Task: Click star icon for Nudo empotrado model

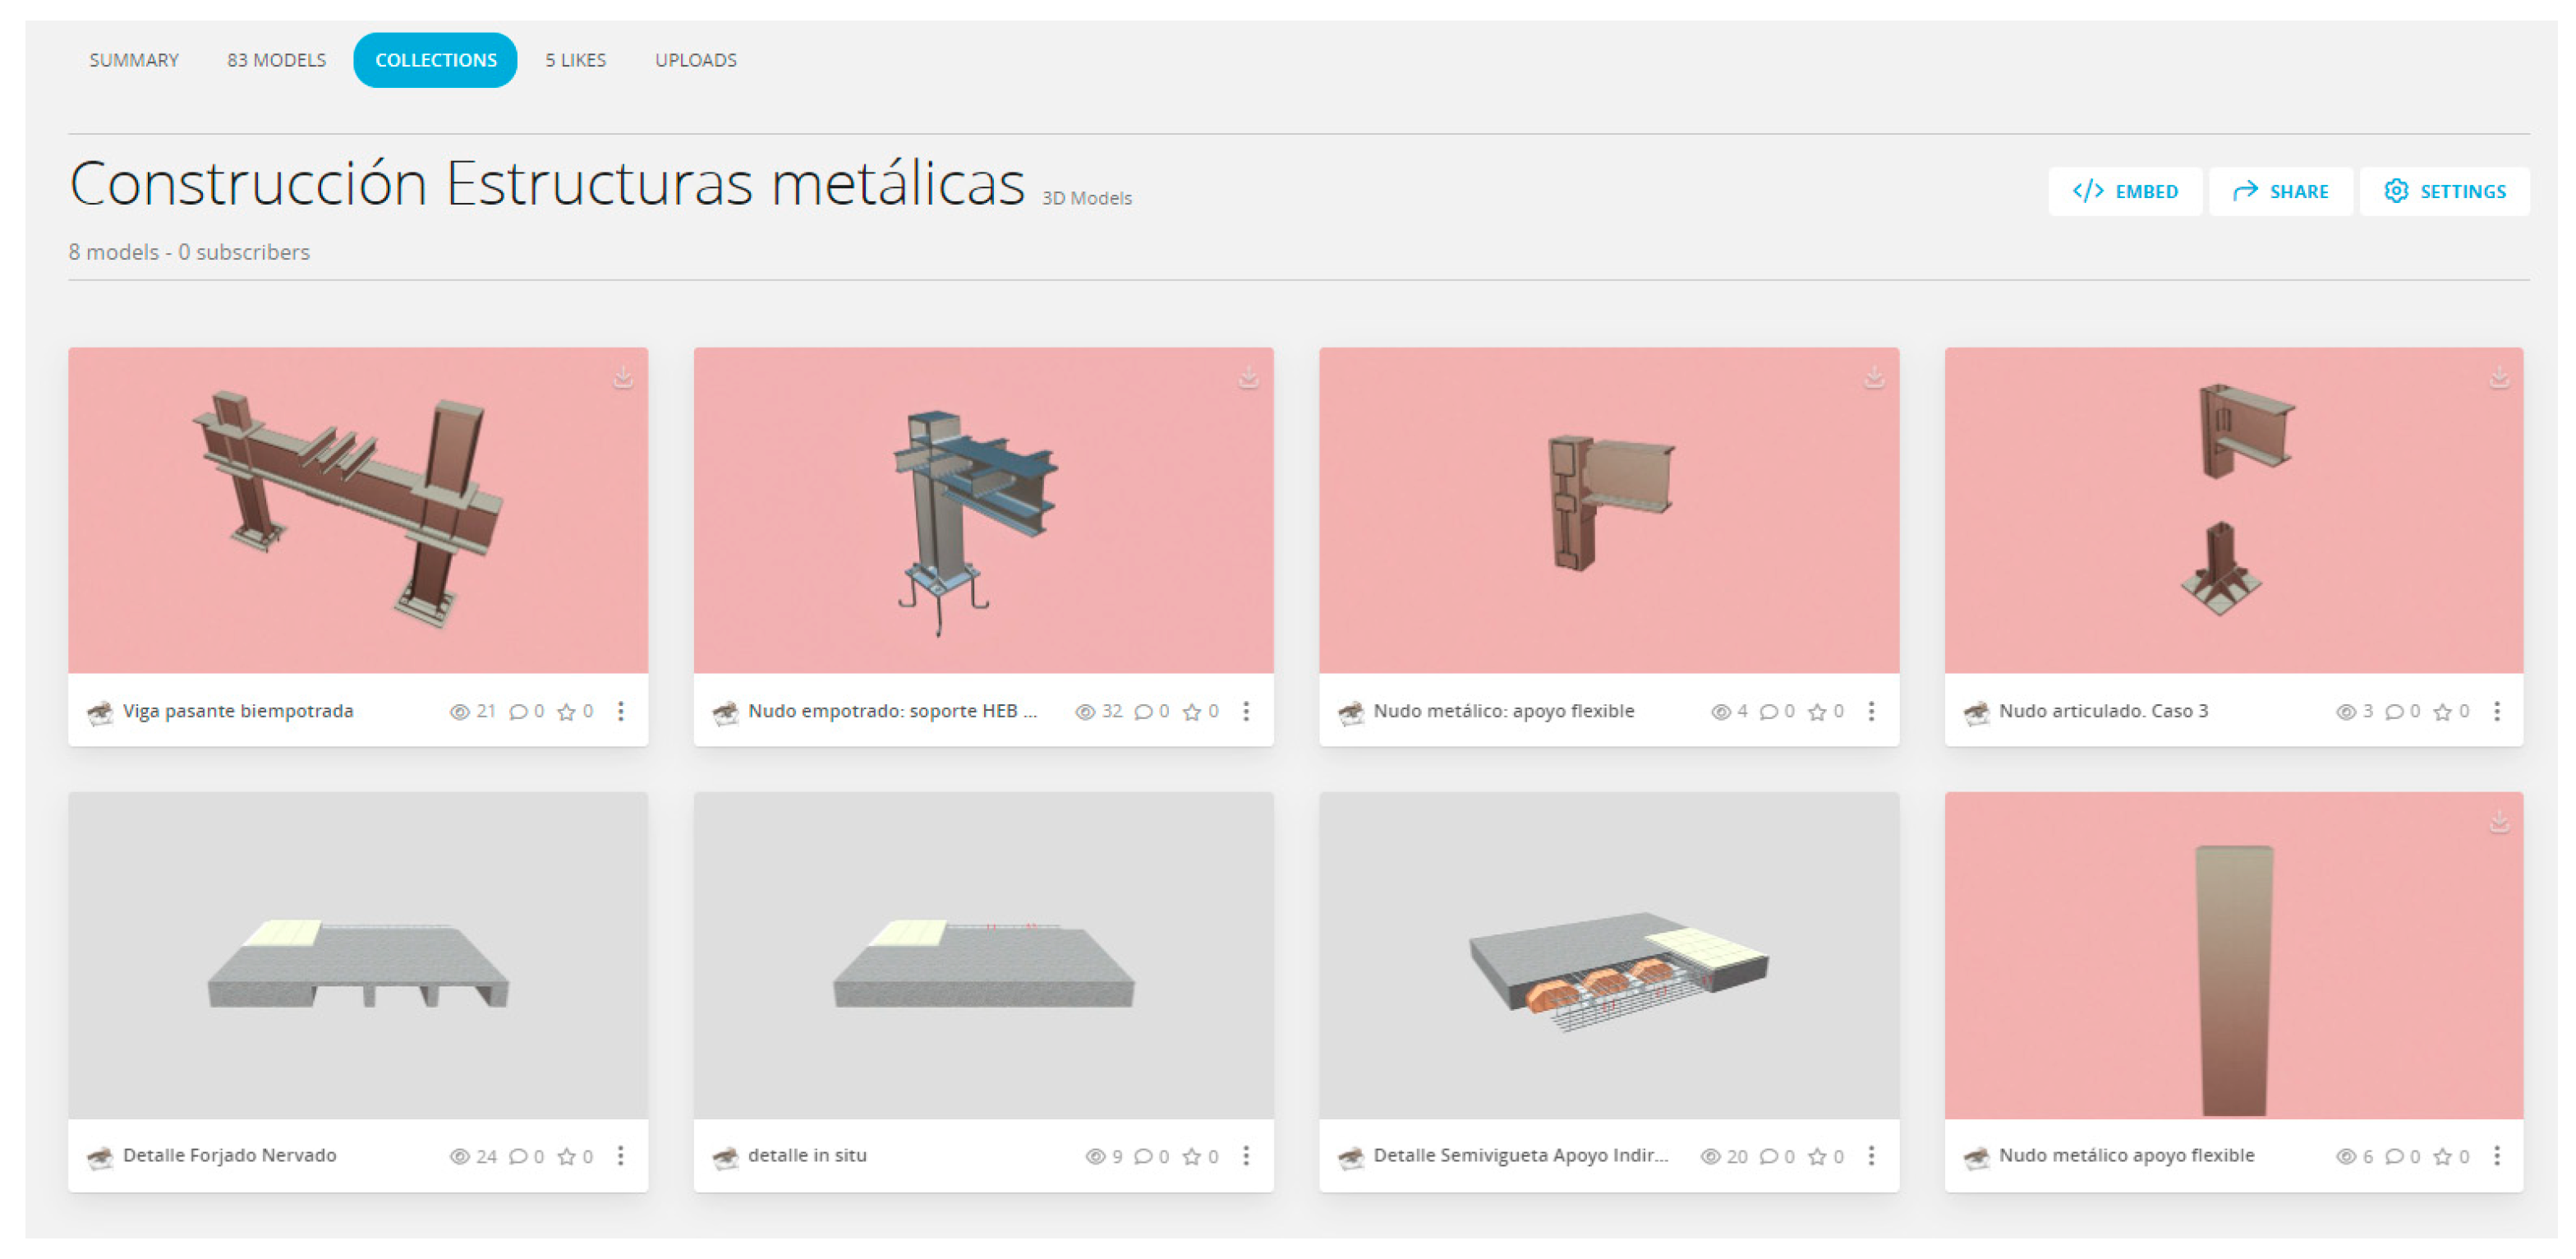Action: (x=1191, y=712)
